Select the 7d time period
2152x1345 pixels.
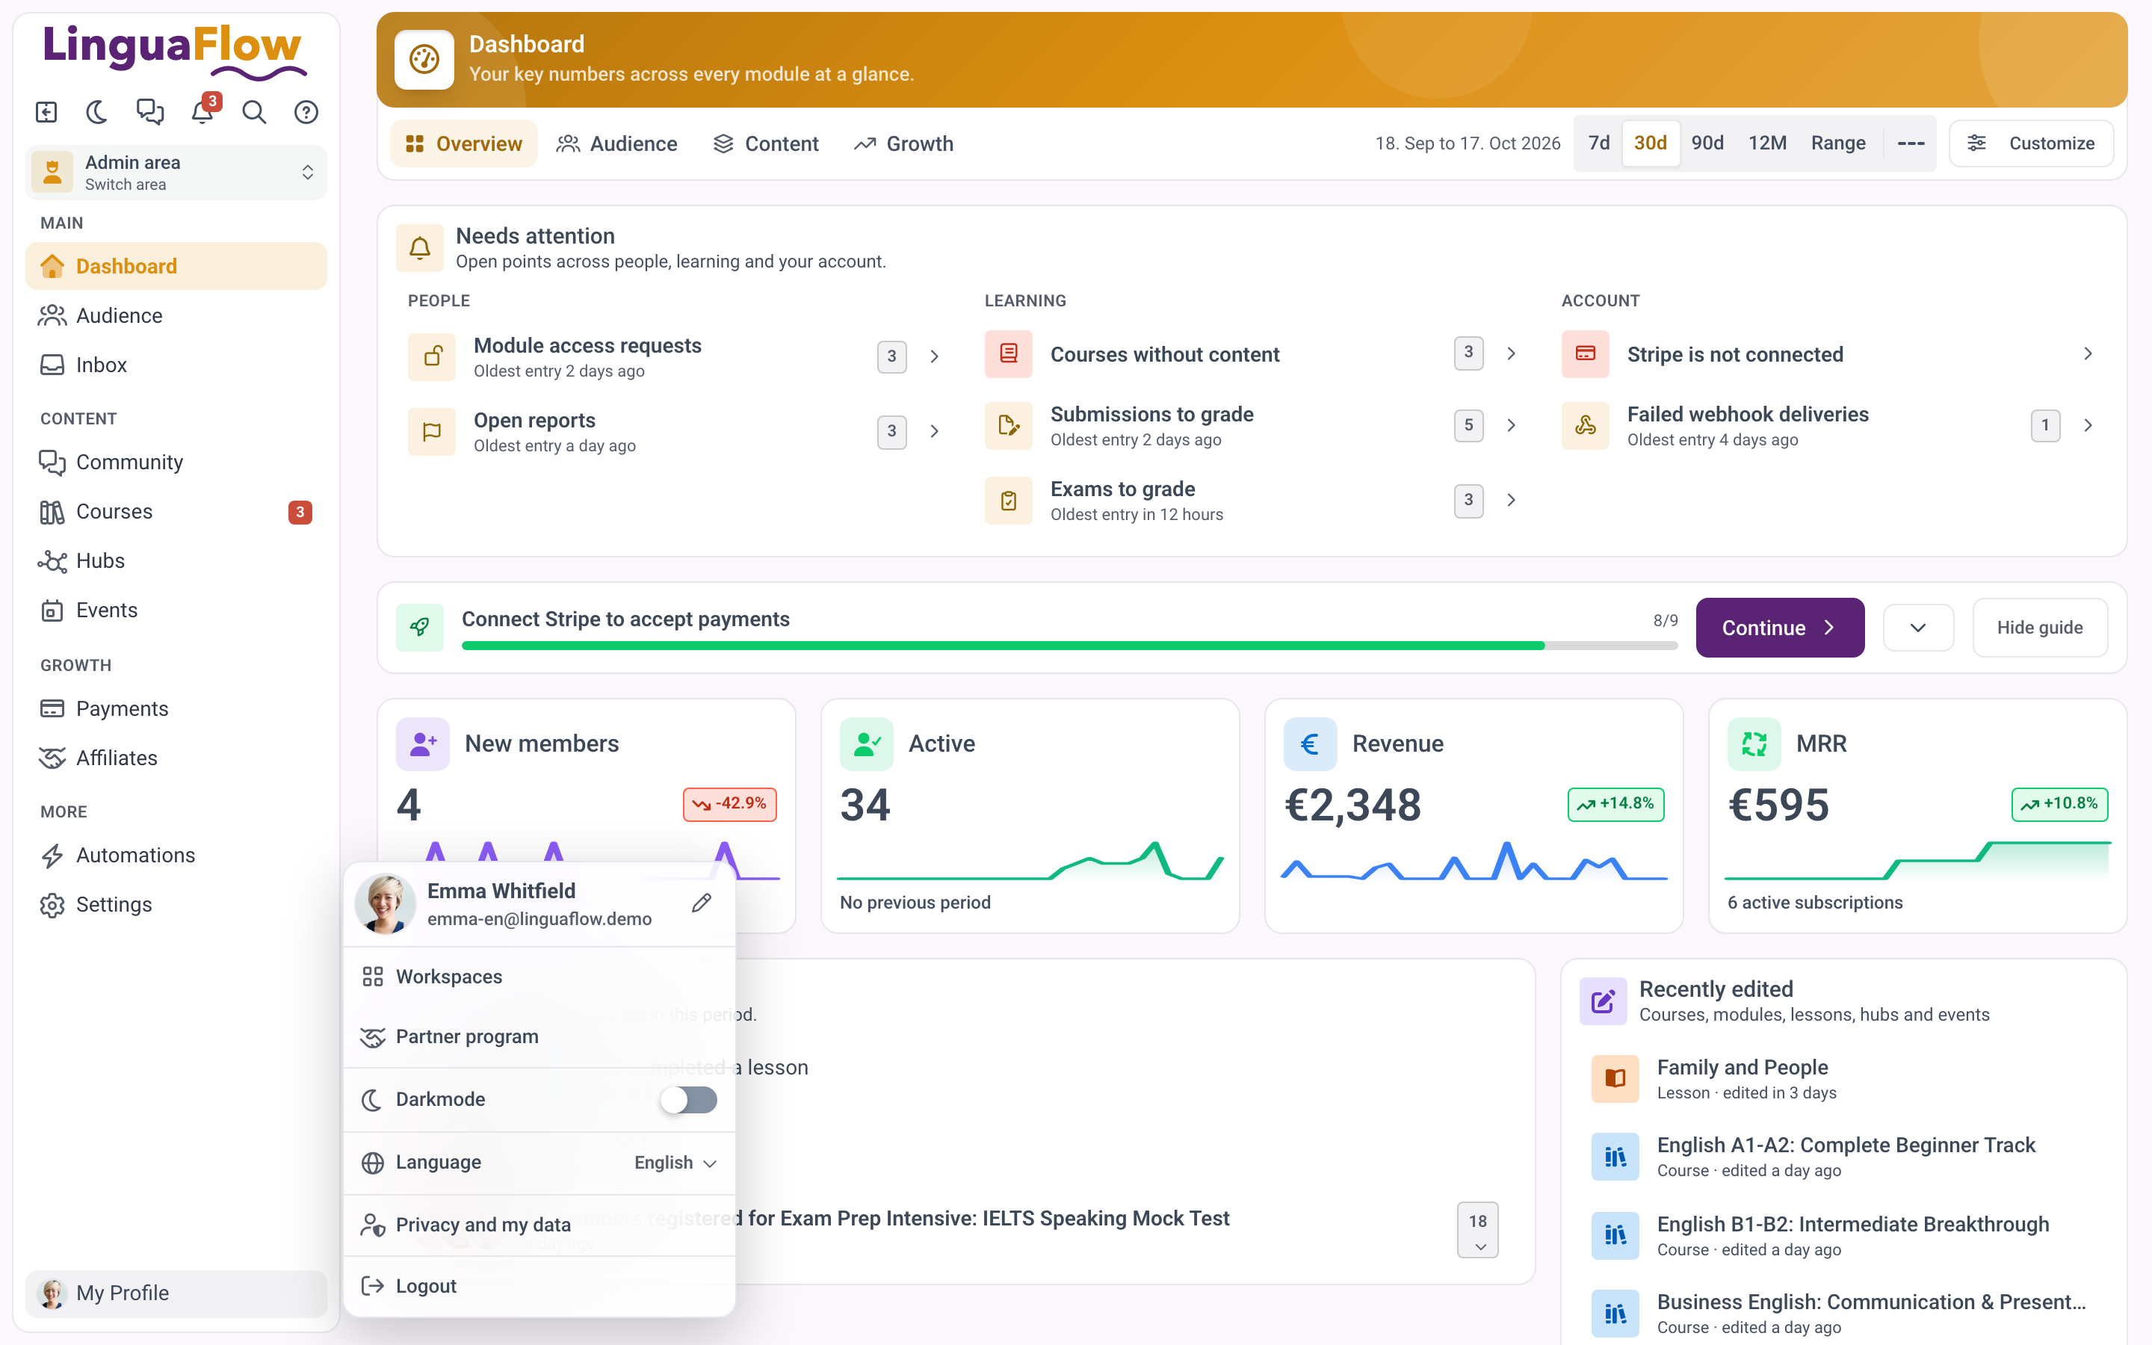[x=1599, y=143]
